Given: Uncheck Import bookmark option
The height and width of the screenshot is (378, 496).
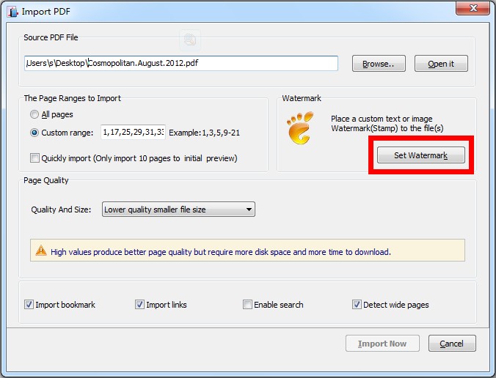Looking at the screenshot, I should (29, 305).
